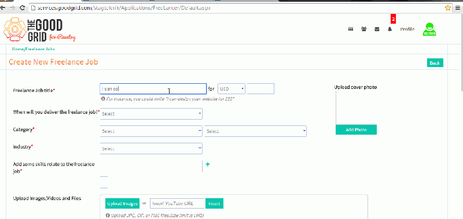Screen dimensions: 463x219
Task: Reload the page with refresh icon
Action: pyautogui.click(x=22, y=8)
